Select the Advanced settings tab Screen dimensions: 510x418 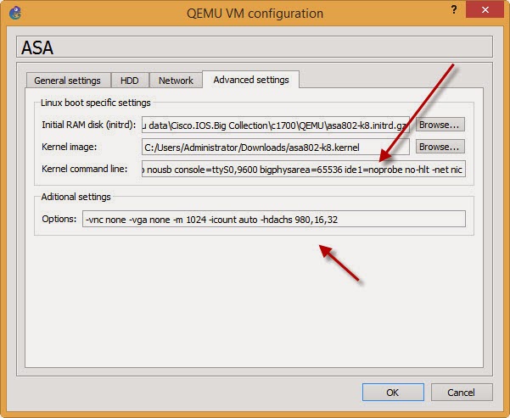pyautogui.click(x=251, y=80)
